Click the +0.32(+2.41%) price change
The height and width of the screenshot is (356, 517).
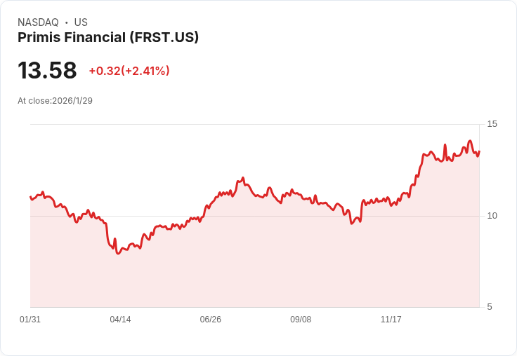point(129,71)
